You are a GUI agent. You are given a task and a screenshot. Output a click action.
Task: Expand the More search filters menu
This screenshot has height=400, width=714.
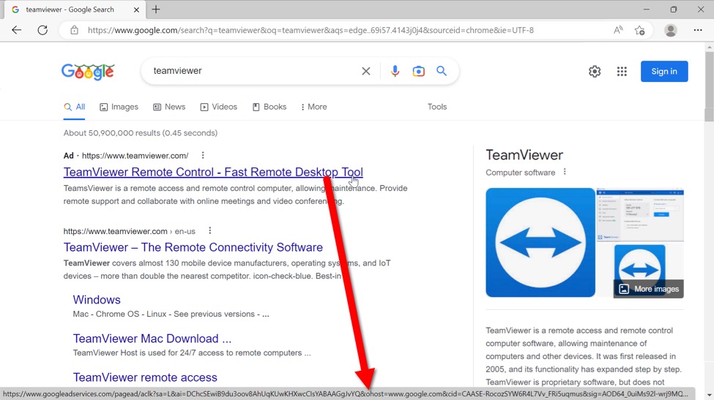pyautogui.click(x=313, y=107)
